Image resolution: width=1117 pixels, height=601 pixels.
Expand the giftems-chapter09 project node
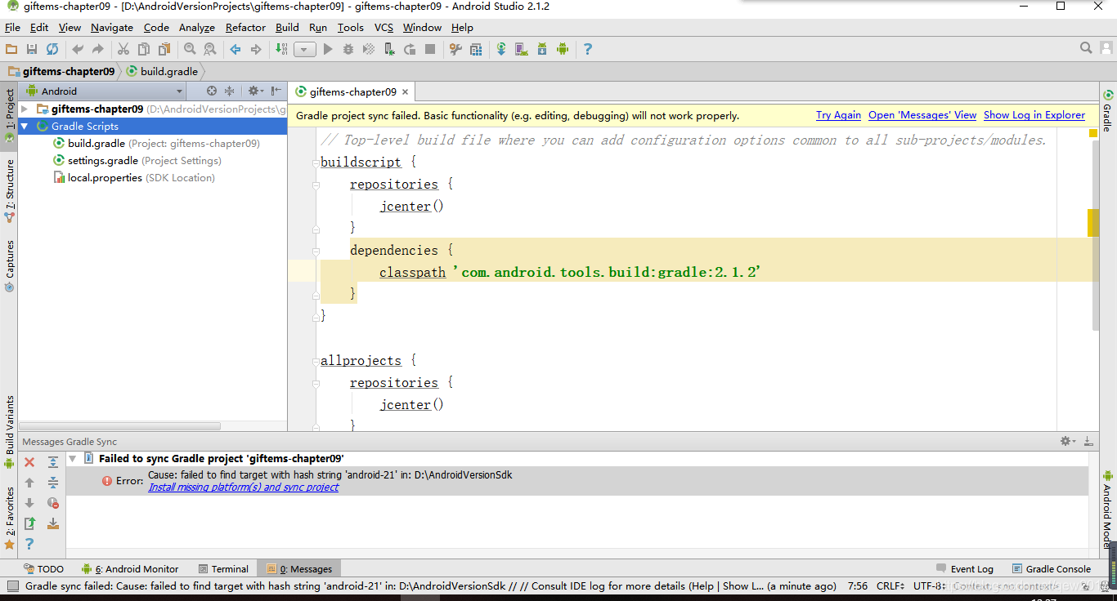tap(25, 109)
